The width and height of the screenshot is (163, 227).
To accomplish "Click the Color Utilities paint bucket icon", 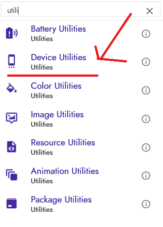I will (12, 88).
